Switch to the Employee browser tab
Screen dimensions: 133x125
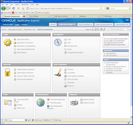[x=88, y=16]
